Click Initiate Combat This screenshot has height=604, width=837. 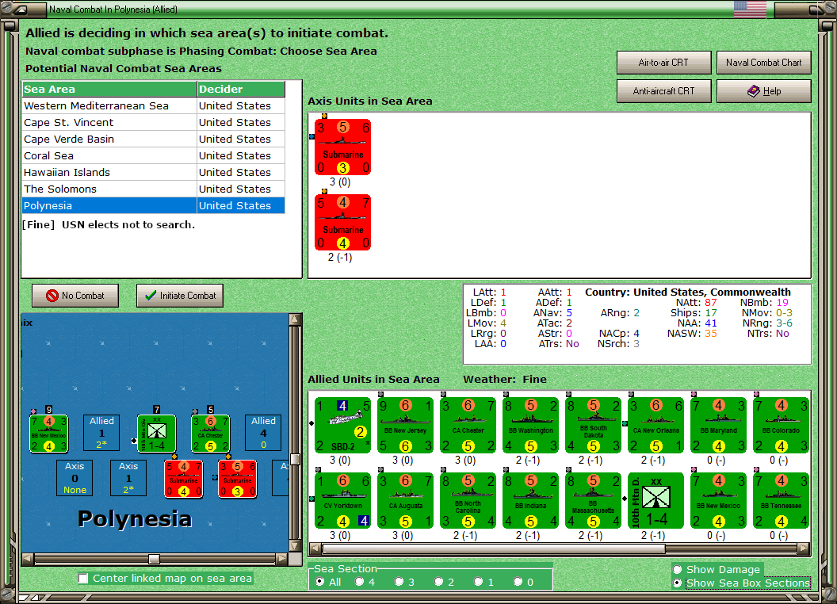(x=180, y=296)
